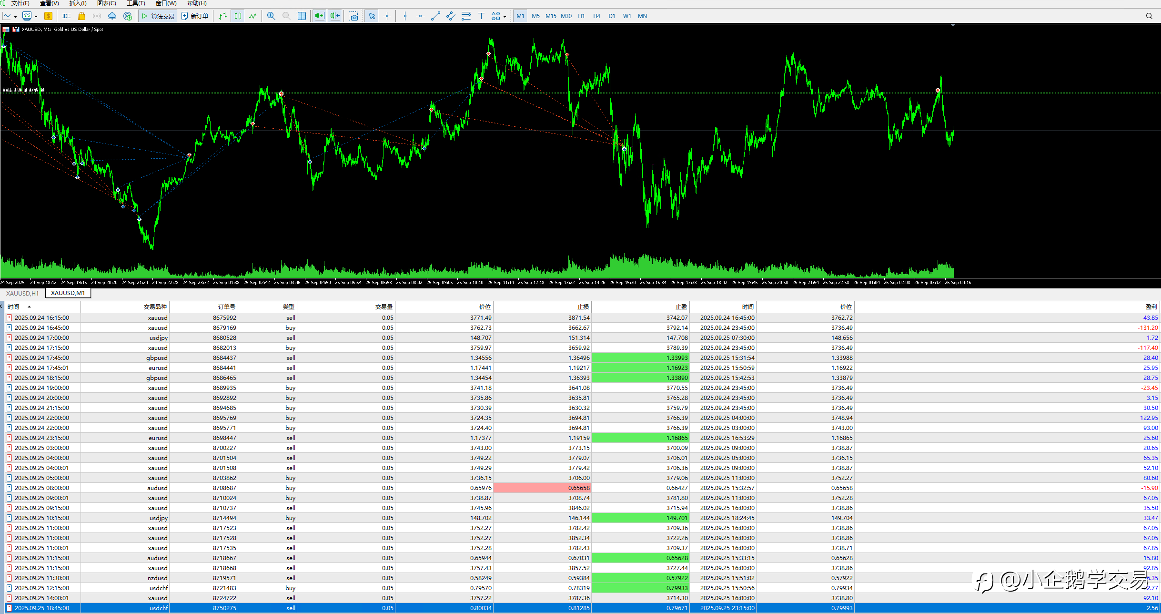Select the trendline drawing tool
This screenshot has height=614, width=1161.
(435, 16)
